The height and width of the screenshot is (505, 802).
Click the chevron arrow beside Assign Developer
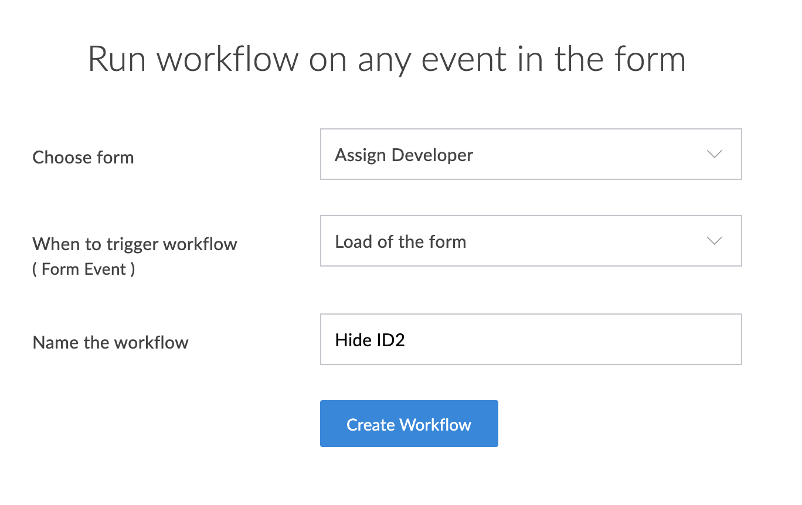[714, 155]
